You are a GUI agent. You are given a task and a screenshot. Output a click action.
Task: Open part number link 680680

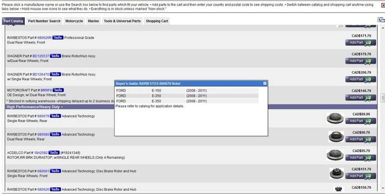[x=43, y=134]
